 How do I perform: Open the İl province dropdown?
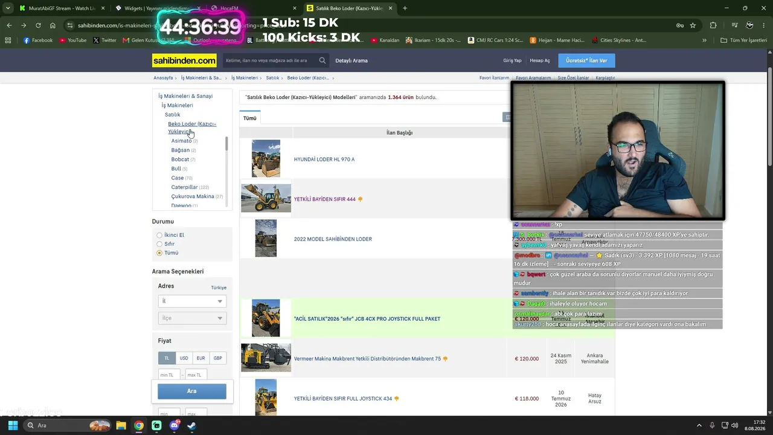point(192,301)
